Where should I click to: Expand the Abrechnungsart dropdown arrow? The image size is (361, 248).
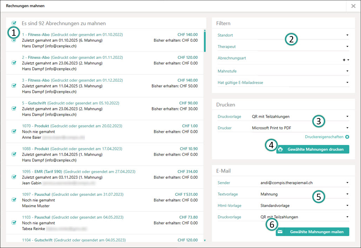tap(348, 60)
